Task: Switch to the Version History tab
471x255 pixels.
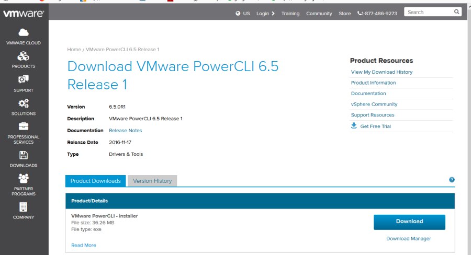Action: 152,181
